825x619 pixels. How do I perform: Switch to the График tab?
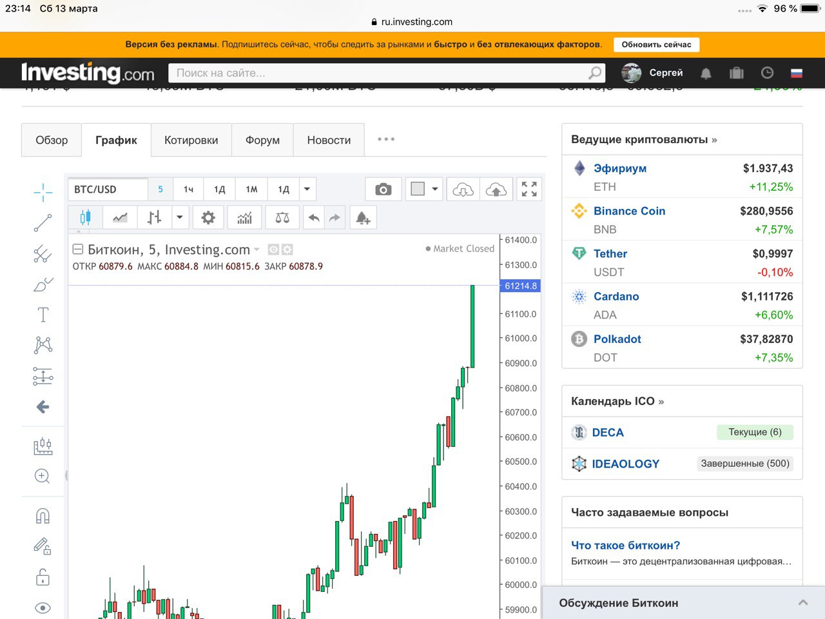point(116,140)
